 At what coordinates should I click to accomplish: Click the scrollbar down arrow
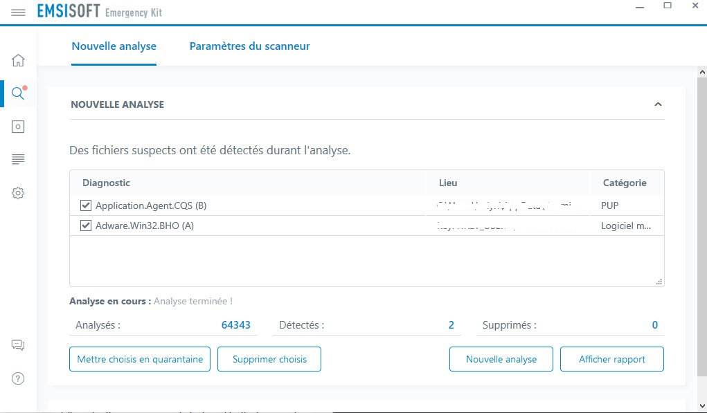702,406
